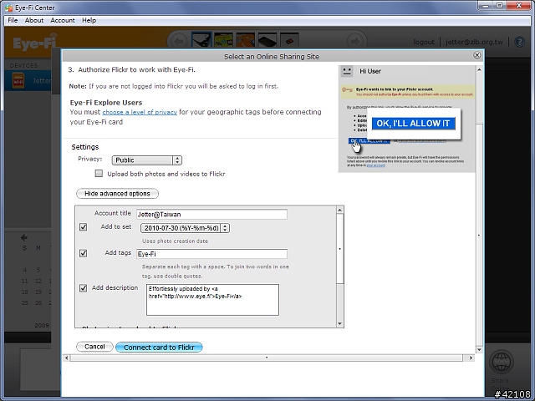Click dialog vertical scroll up arrow
Image resolution: width=535 pixels, height=401 pixels.
479,69
